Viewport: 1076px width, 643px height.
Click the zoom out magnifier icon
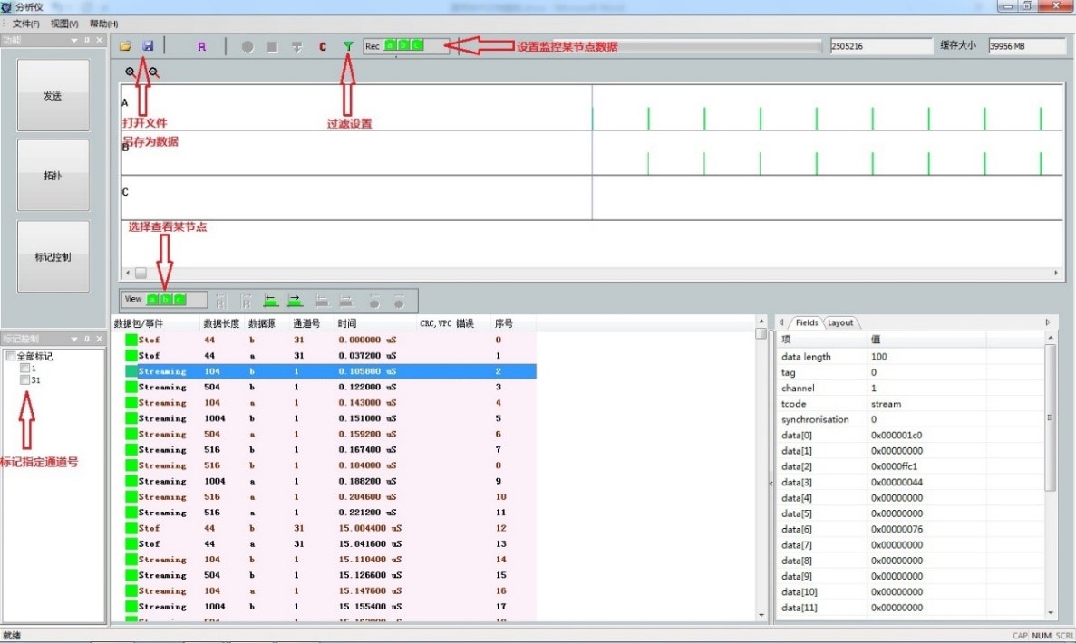point(153,72)
